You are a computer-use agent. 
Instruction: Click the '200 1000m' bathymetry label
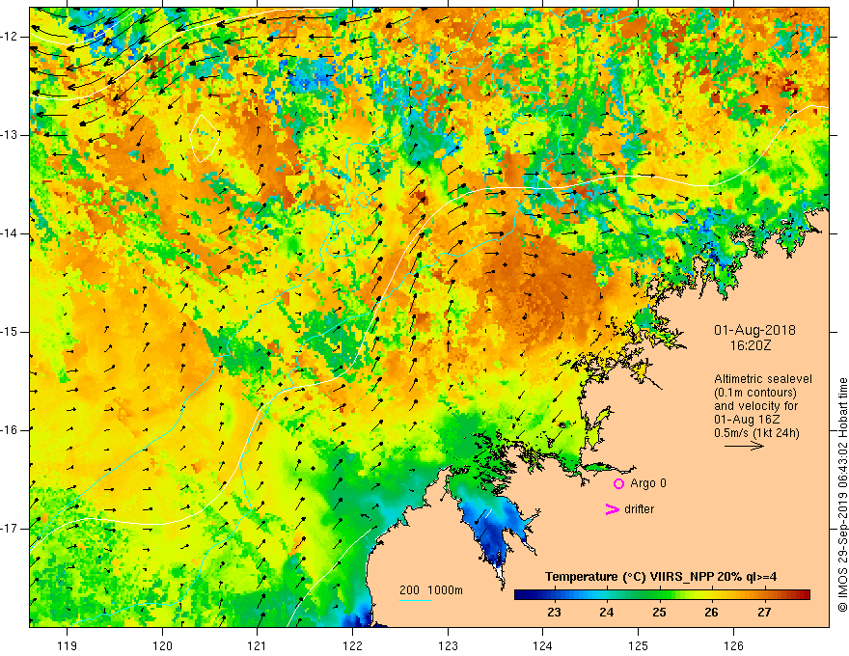(x=431, y=590)
